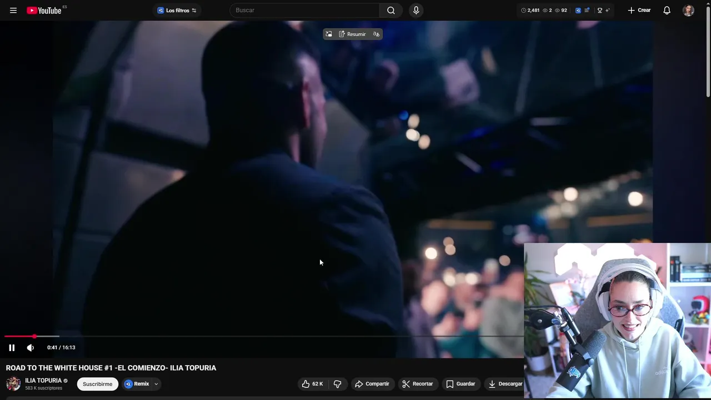Open the notifications bell
711x400 pixels.
tap(667, 11)
